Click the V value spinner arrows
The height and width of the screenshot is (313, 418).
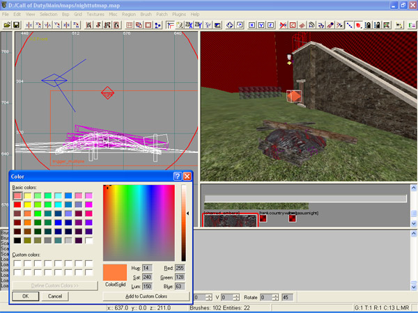[x=236, y=297]
